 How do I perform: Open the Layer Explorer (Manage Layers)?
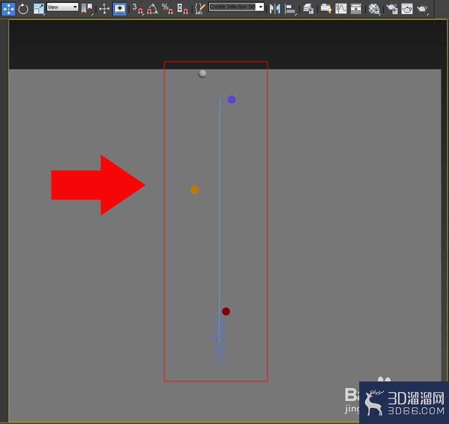click(308, 9)
